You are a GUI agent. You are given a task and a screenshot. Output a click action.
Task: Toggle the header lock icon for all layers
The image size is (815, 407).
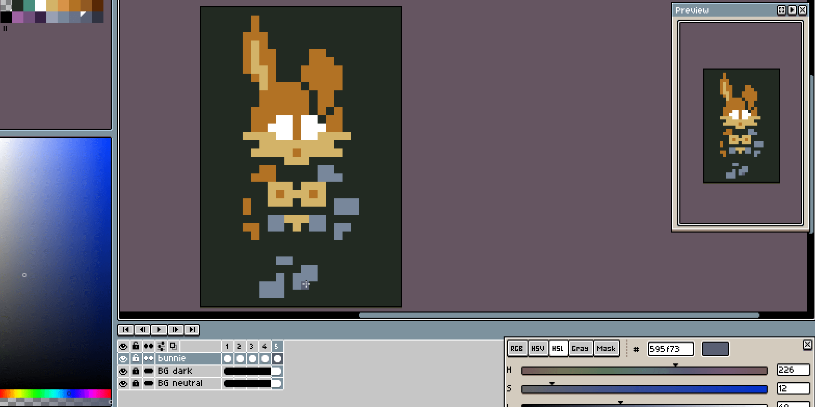pos(136,346)
